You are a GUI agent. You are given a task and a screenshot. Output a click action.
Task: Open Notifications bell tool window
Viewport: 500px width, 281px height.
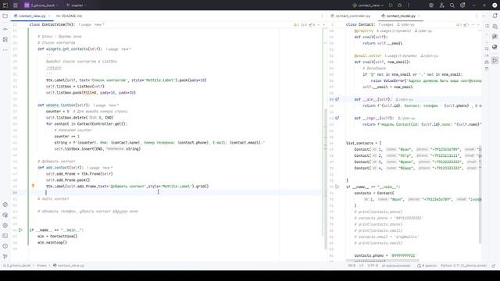click(x=495, y=16)
